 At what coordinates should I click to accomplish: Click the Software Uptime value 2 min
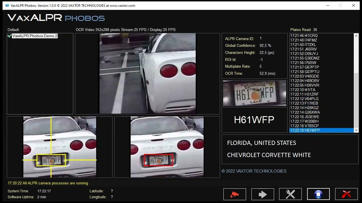[42, 197]
